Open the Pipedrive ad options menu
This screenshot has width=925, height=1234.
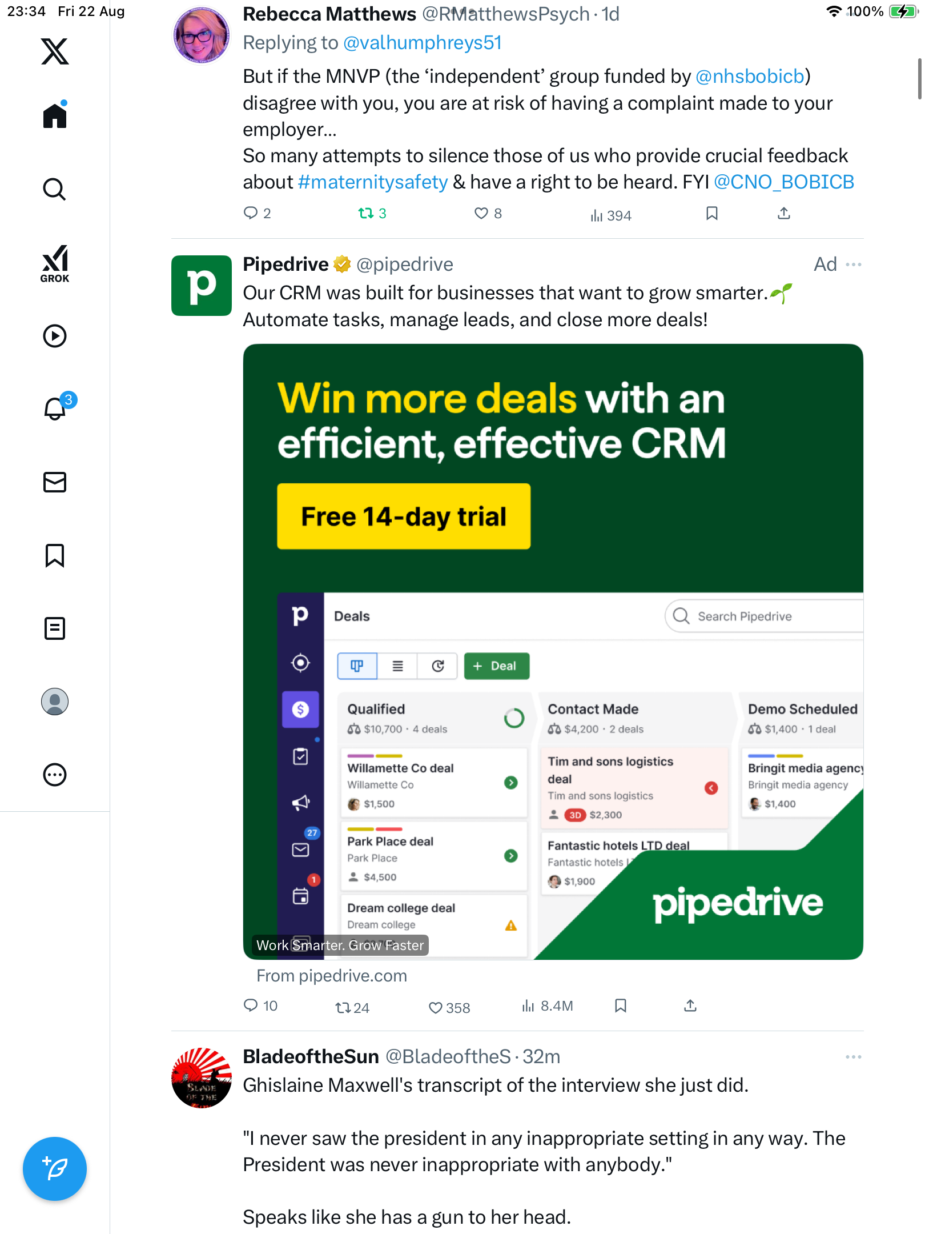coord(854,265)
